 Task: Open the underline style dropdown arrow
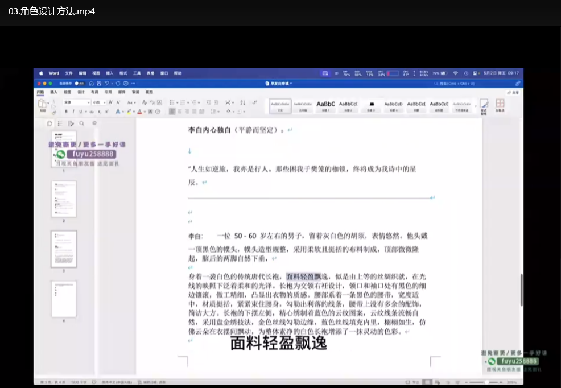(86, 112)
